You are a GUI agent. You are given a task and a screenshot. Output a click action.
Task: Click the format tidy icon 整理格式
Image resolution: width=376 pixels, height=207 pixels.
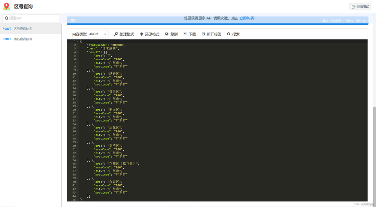pos(116,34)
